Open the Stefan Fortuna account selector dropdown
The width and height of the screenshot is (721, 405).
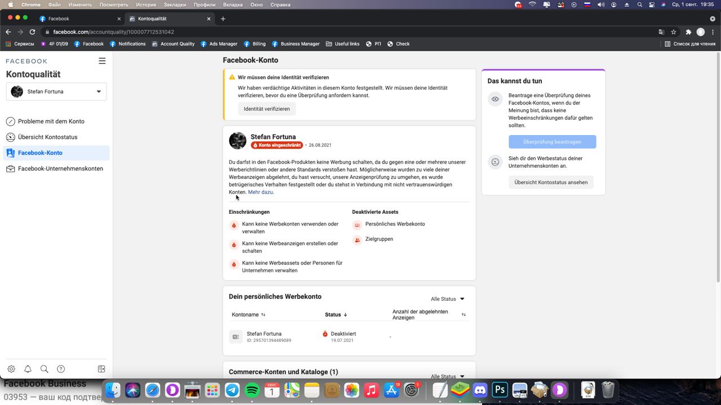56,92
